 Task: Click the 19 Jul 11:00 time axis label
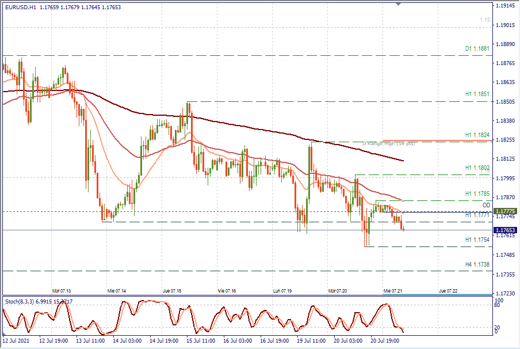[x=311, y=341]
